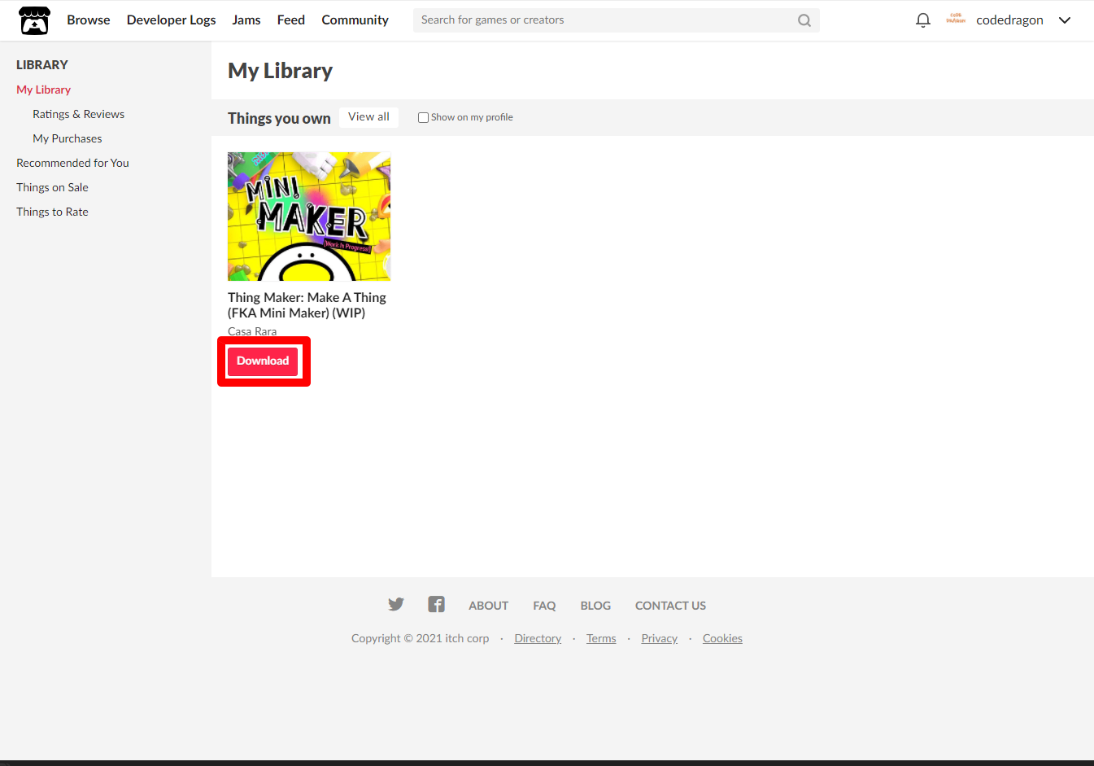Click the codedragon username
Screen dimensions: 1094x766
point(1010,20)
